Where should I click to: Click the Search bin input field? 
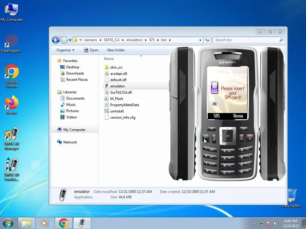[249, 40]
